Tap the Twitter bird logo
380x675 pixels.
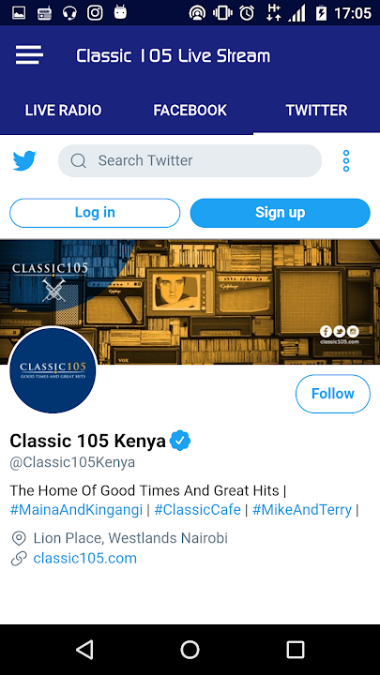coord(24,161)
